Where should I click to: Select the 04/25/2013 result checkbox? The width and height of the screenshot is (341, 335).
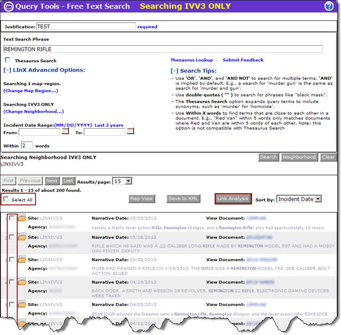[x=12, y=304]
